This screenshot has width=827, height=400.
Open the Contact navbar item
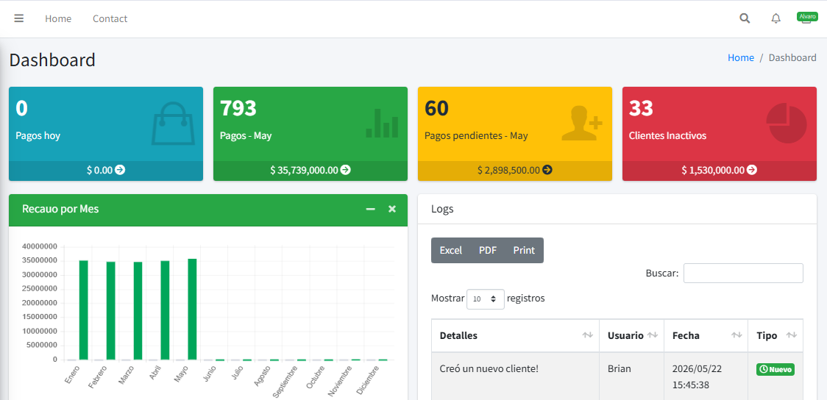[110, 18]
